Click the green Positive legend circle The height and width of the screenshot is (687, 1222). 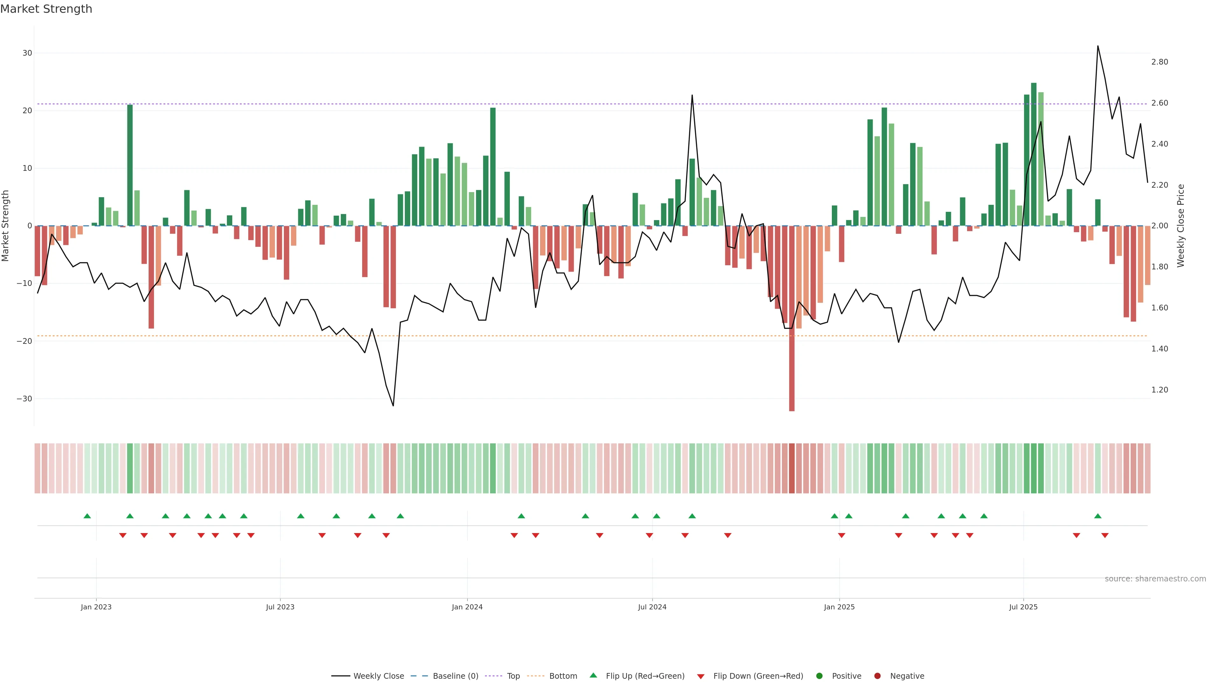click(819, 676)
